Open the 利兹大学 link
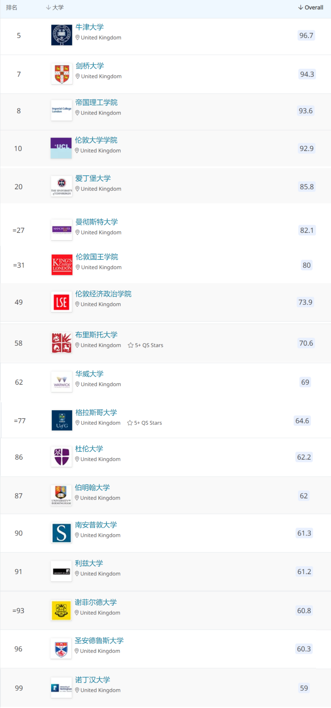This screenshot has height=708, width=331. coord(89,563)
